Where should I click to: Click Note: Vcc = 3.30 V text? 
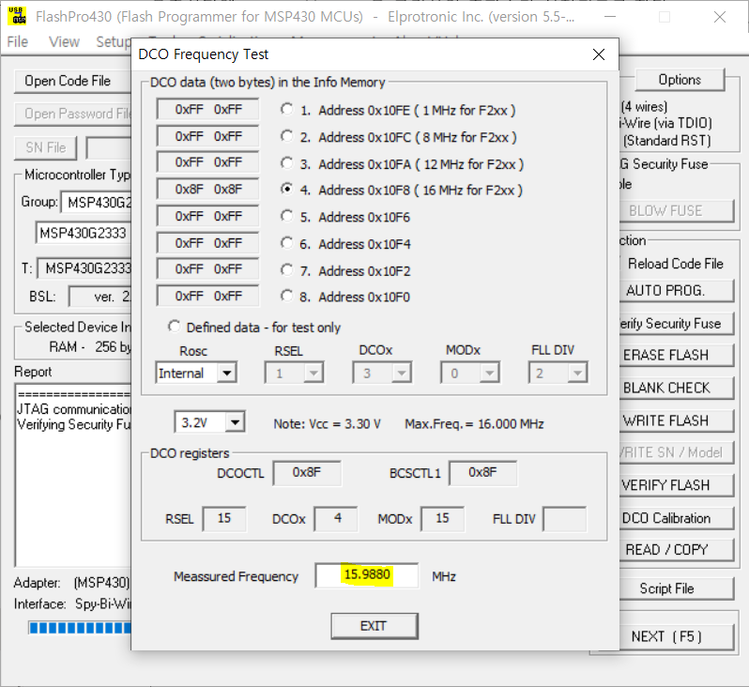[327, 424]
